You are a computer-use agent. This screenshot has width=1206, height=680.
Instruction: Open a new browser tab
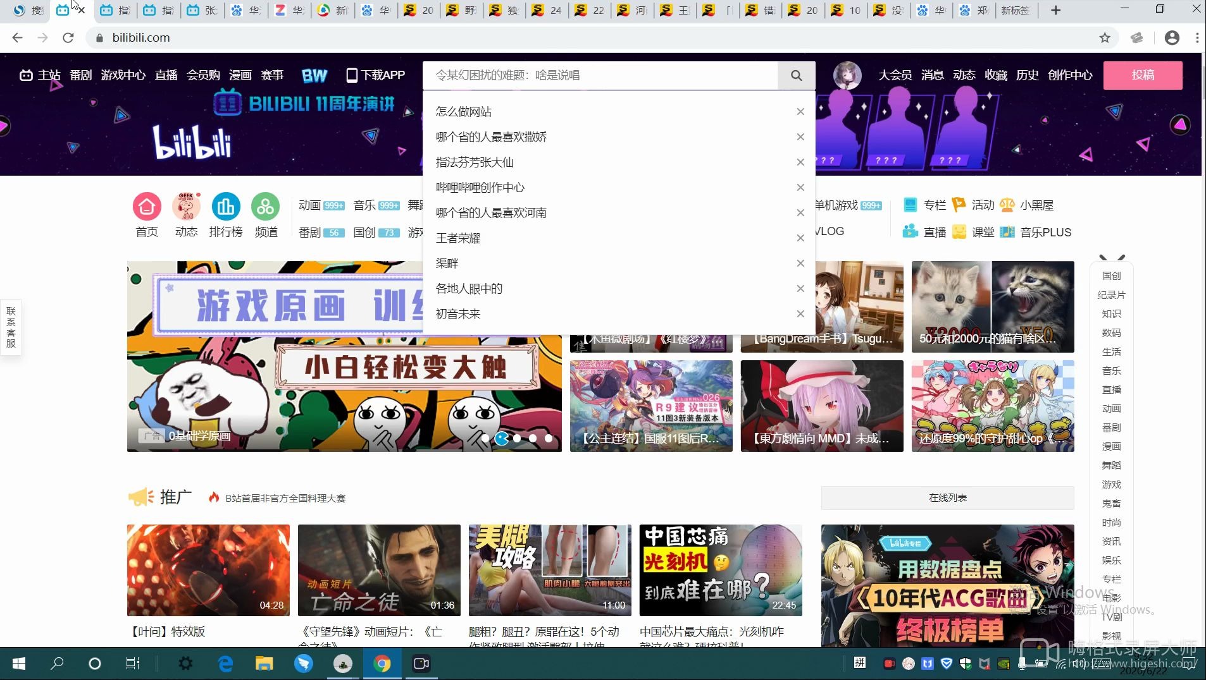pyautogui.click(x=1055, y=10)
